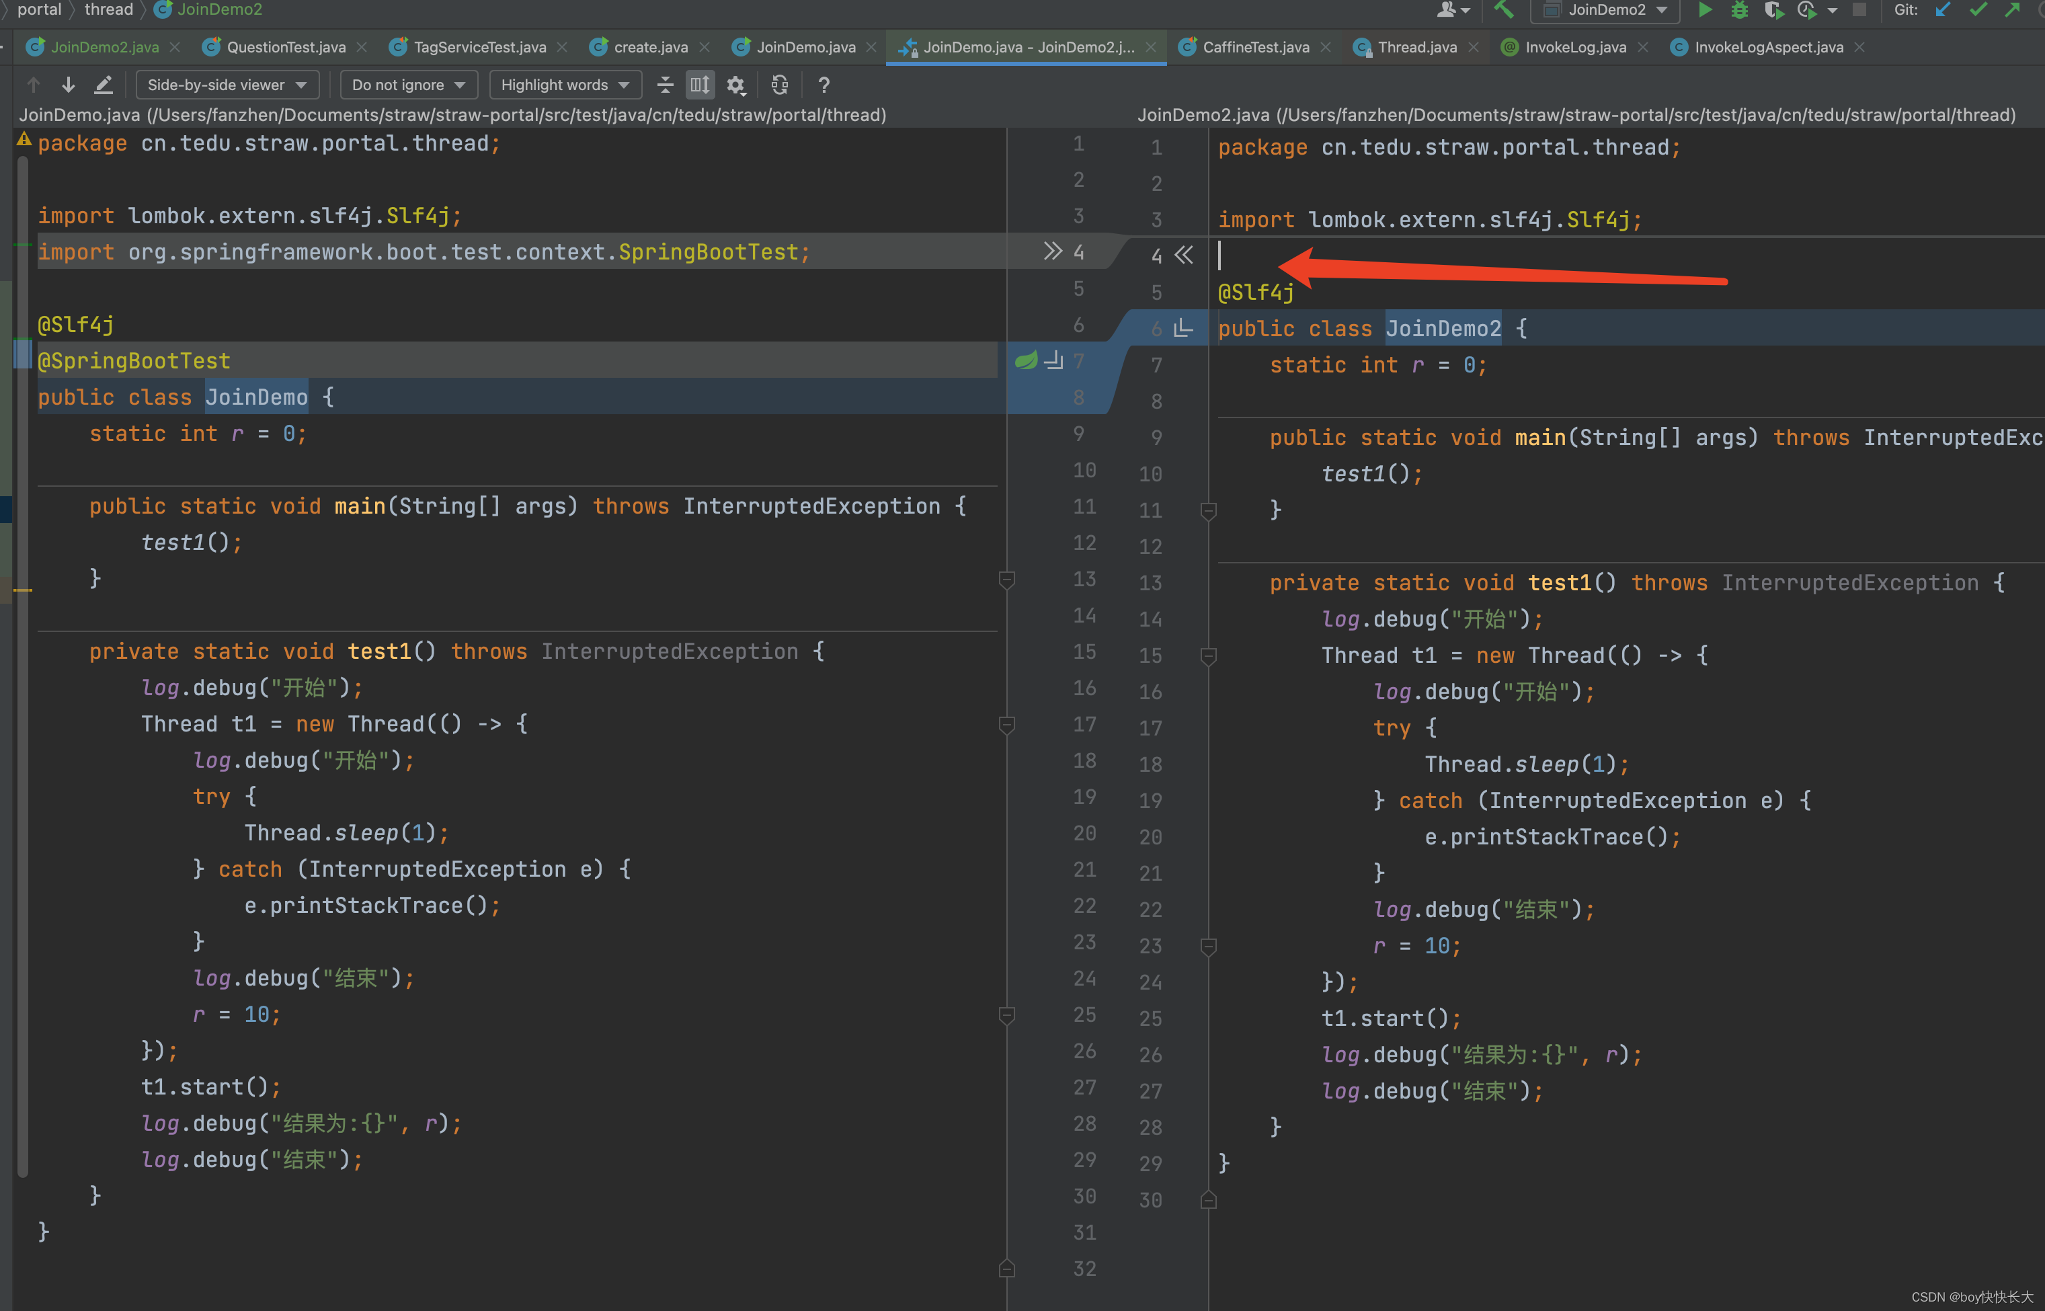Build project with hammer icon
This screenshot has height=1311, width=2045.
pos(1503,9)
